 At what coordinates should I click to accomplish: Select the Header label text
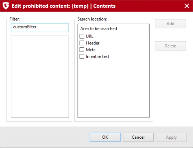[93, 43]
